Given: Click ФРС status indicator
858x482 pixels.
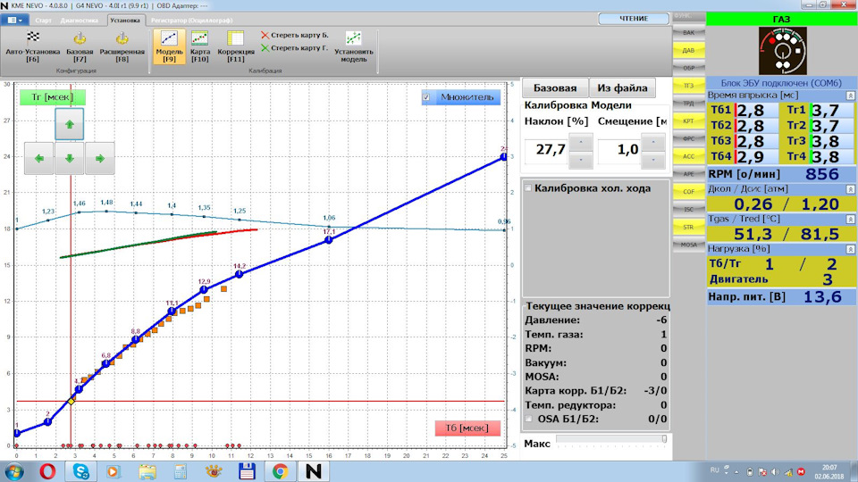Looking at the screenshot, I should click(688, 139).
